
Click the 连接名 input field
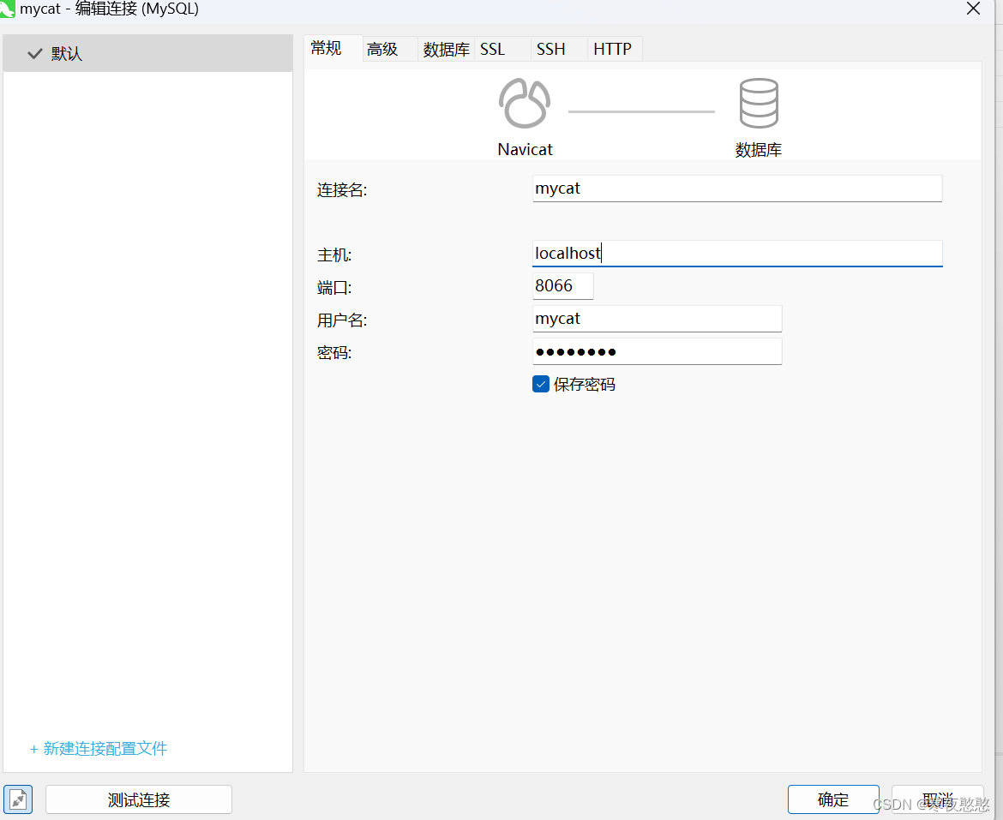737,189
